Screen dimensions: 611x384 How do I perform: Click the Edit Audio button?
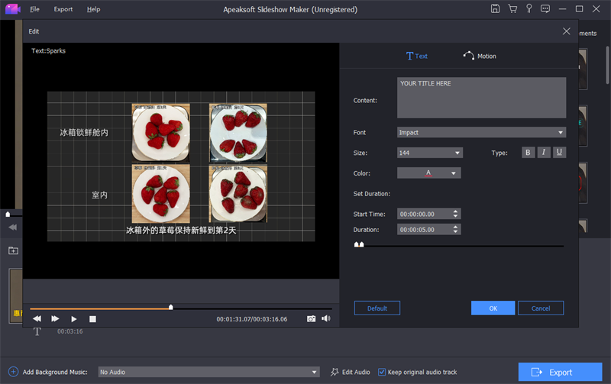coord(351,372)
